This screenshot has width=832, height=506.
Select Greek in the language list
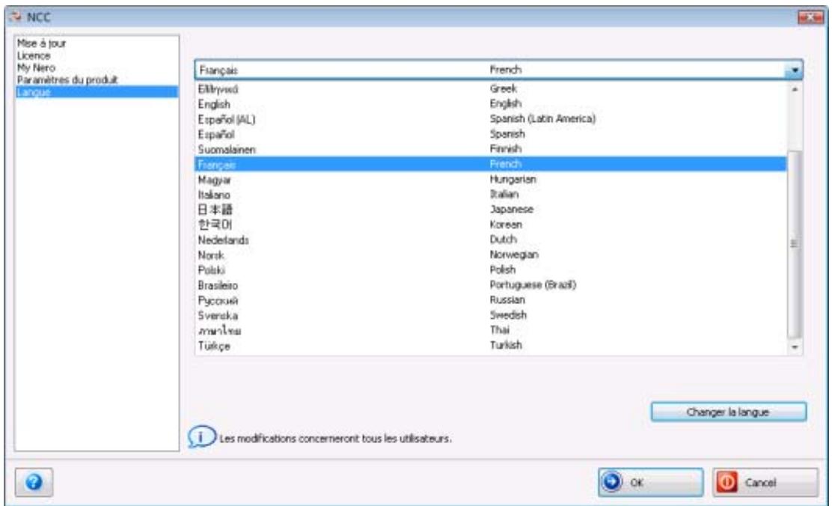coord(491,88)
